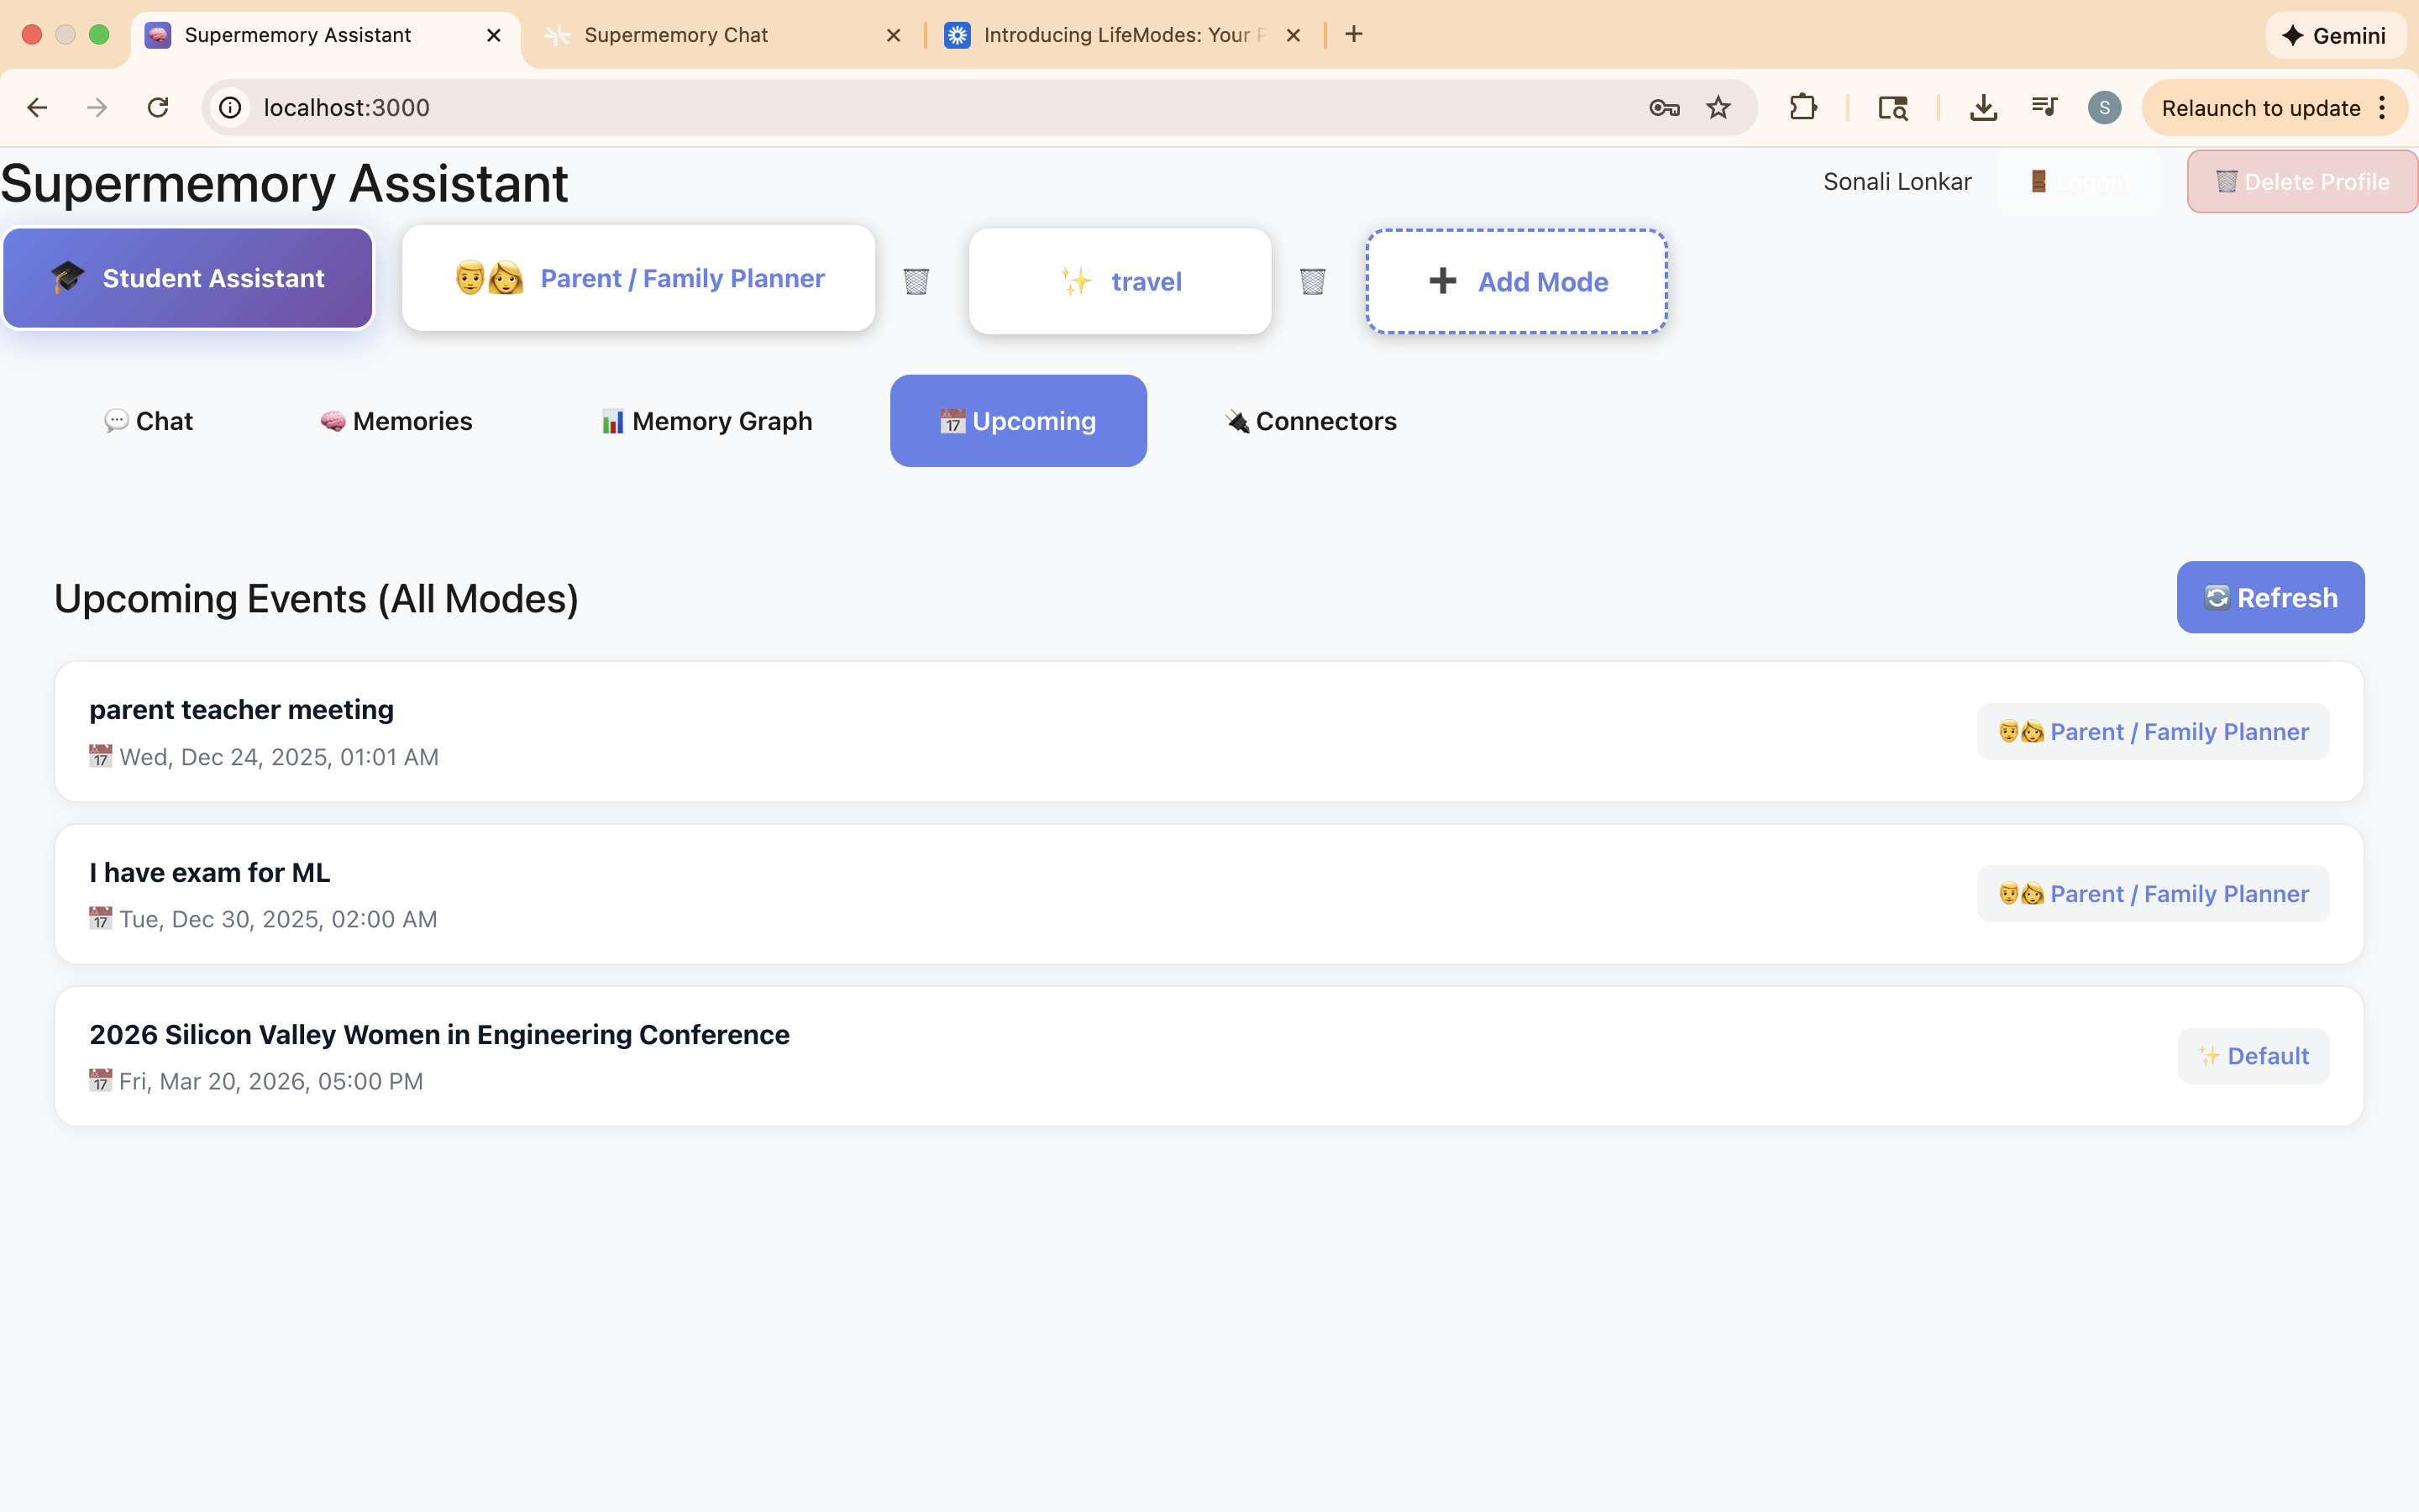Bookmark this page with star icon

click(x=1718, y=107)
